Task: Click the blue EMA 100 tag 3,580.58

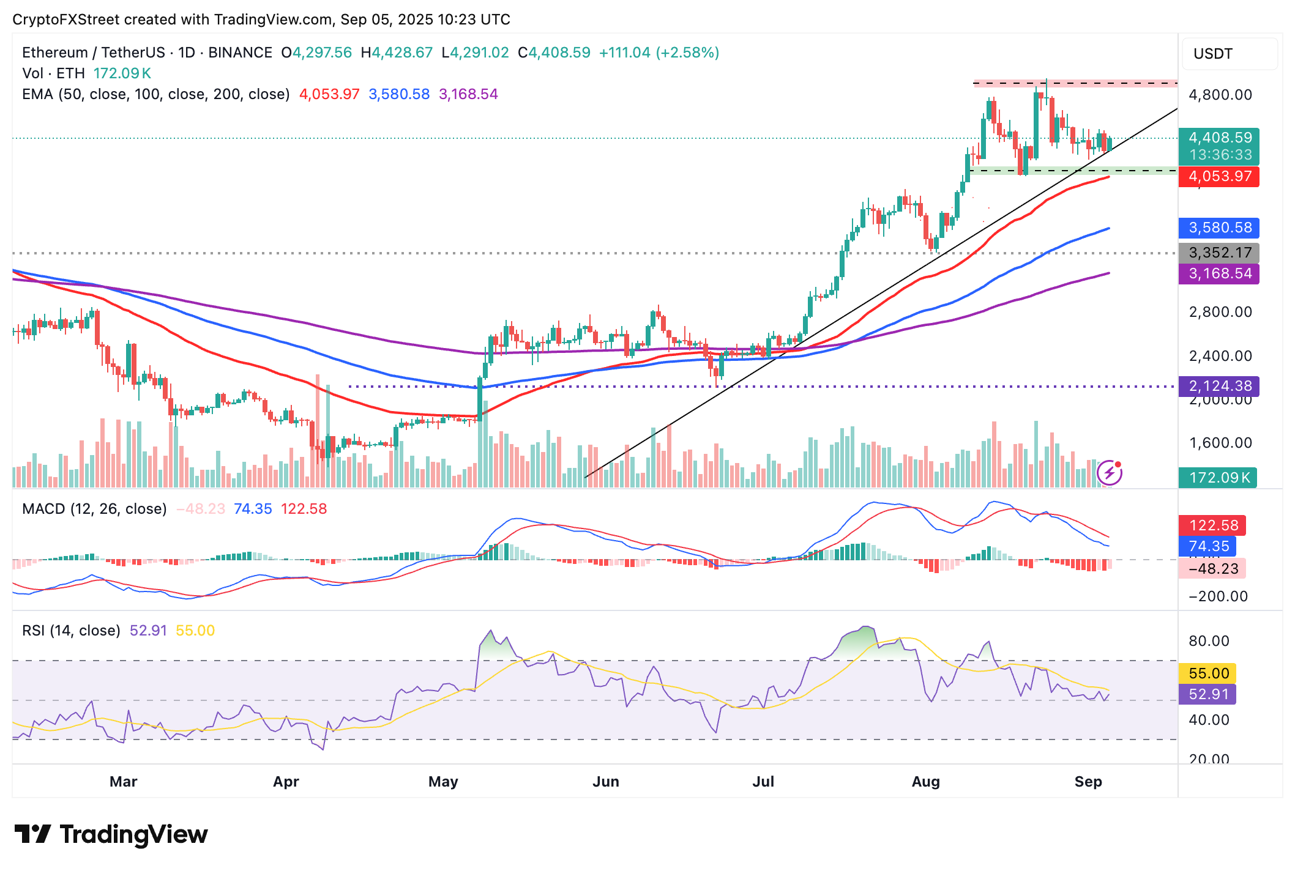Action: (1219, 228)
